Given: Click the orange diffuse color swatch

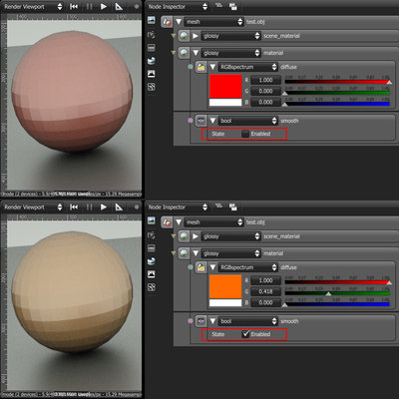Looking at the screenshot, I should click(225, 286).
